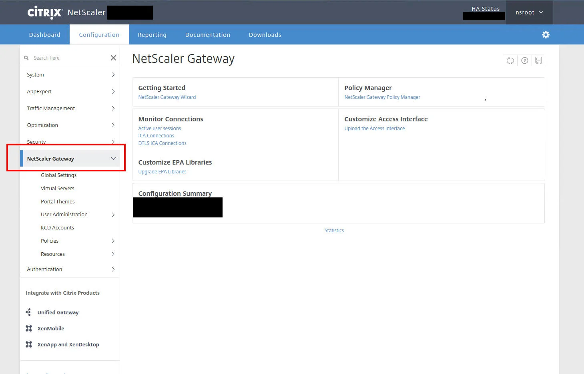Select Policies label in the tree
This screenshot has width=584, height=374.
tap(50, 241)
